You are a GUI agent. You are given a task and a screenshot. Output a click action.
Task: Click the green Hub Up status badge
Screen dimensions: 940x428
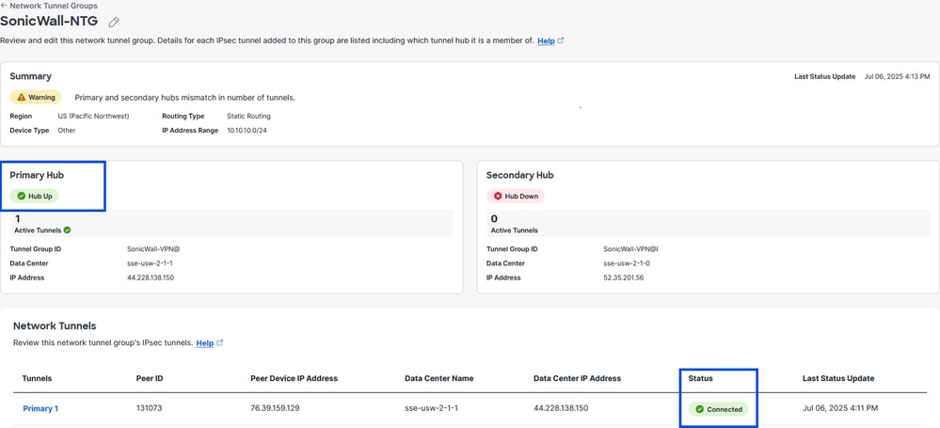coord(35,196)
